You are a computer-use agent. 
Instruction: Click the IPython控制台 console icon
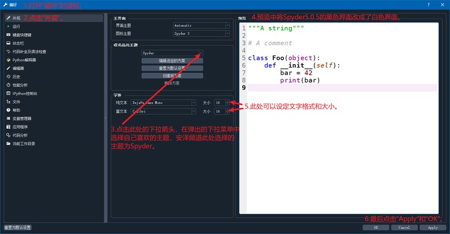click(x=8, y=93)
